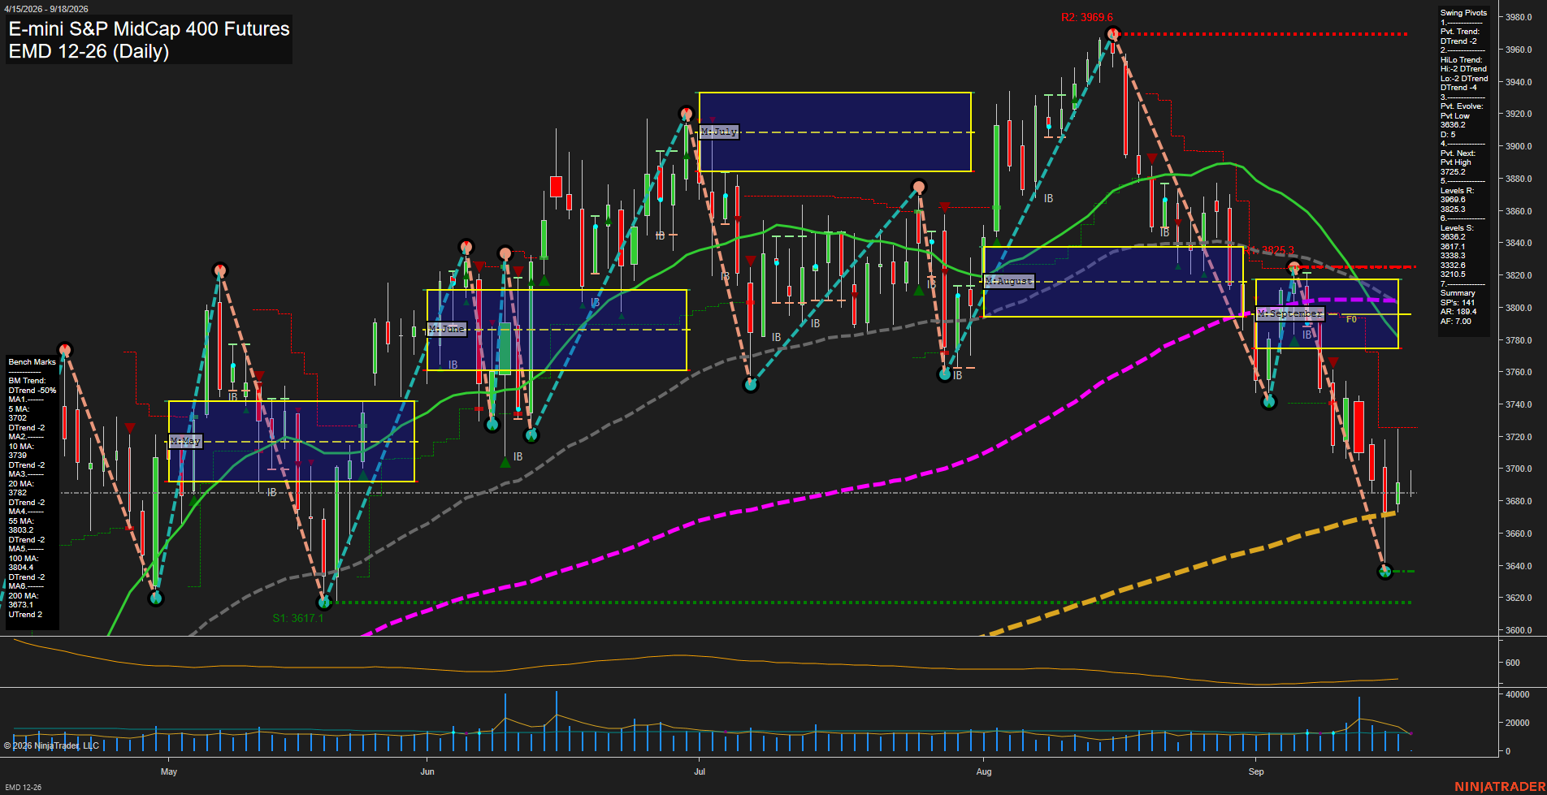The width and height of the screenshot is (1547, 795).
Task: Click the 3803.2 moving average value
Action: (x=21, y=530)
